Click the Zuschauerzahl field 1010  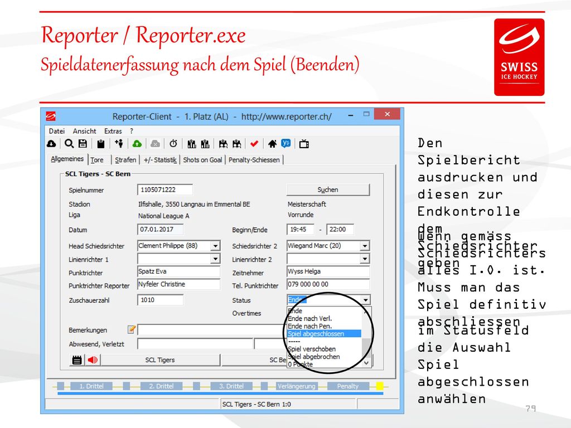click(x=160, y=300)
